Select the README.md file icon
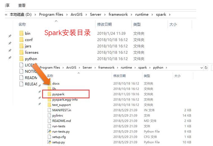 49,121
